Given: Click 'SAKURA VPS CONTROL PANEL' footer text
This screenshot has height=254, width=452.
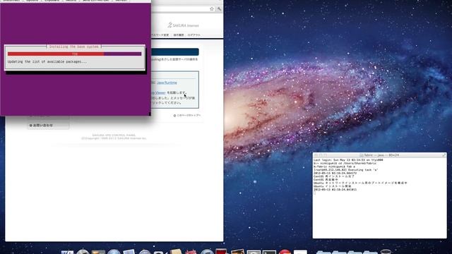Looking at the screenshot, I should pos(114,135).
